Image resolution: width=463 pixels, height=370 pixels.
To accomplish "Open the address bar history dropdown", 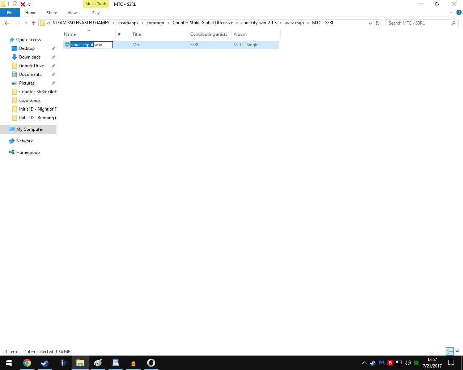I will click(x=370, y=23).
